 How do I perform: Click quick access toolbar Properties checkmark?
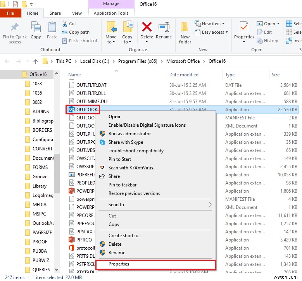[x=16, y=4]
